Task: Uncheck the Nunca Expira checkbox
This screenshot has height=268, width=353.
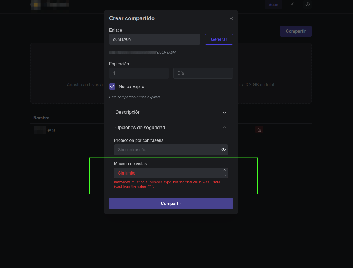Action: point(112,87)
